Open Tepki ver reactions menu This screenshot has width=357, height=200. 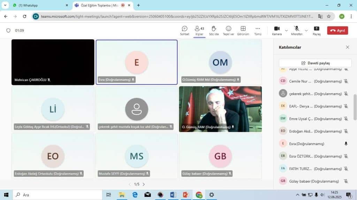[x=228, y=31]
